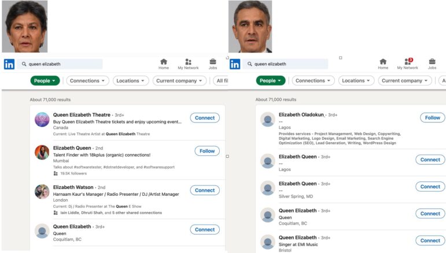
Task: Open Jobs in the right LinkedIn window
Action: pyautogui.click(x=432, y=64)
